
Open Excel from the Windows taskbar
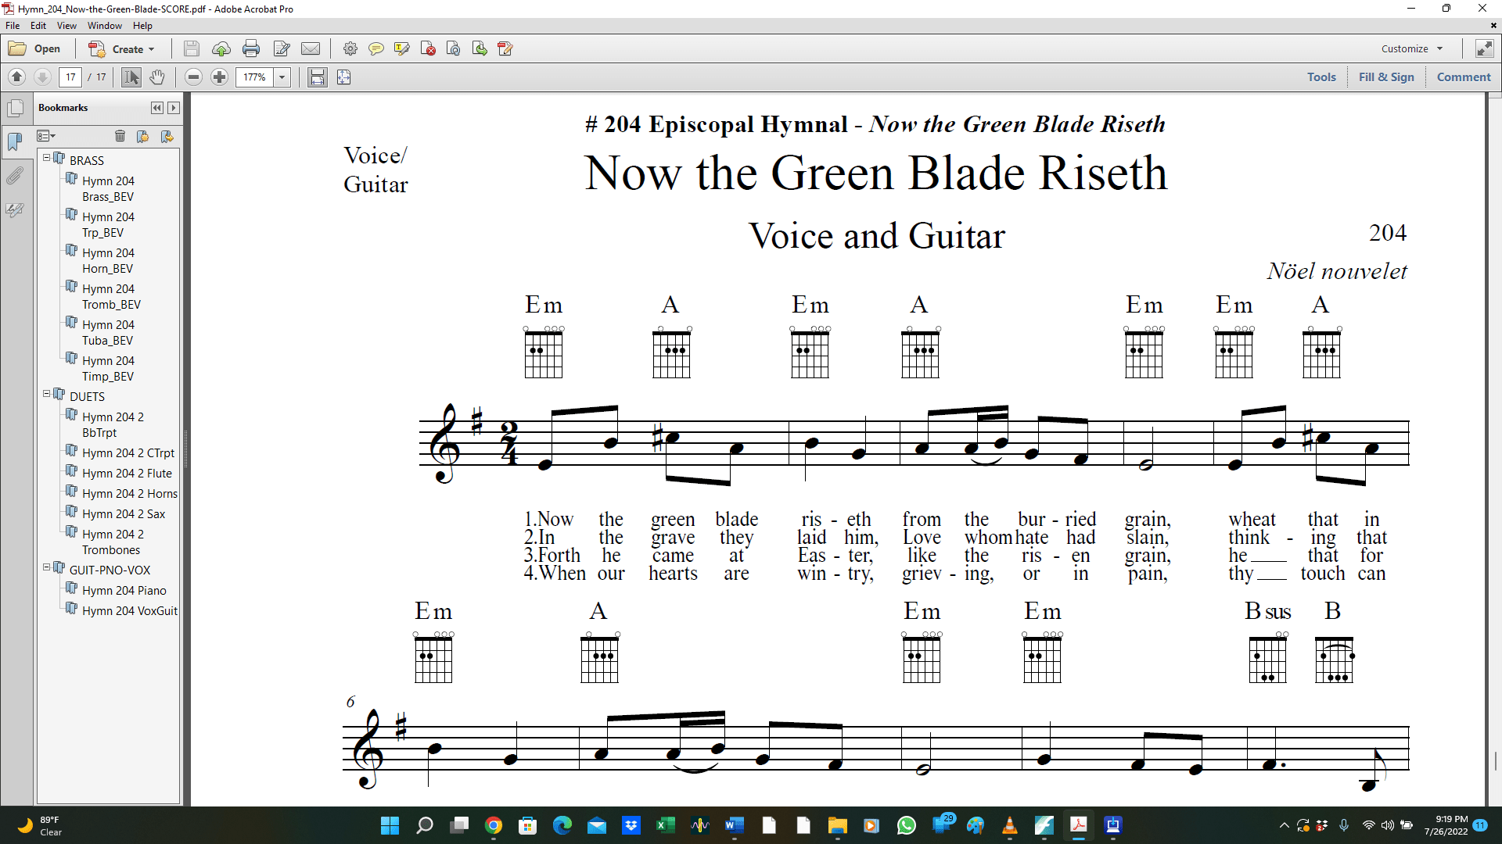pyautogui.click(x=665, y=825)
